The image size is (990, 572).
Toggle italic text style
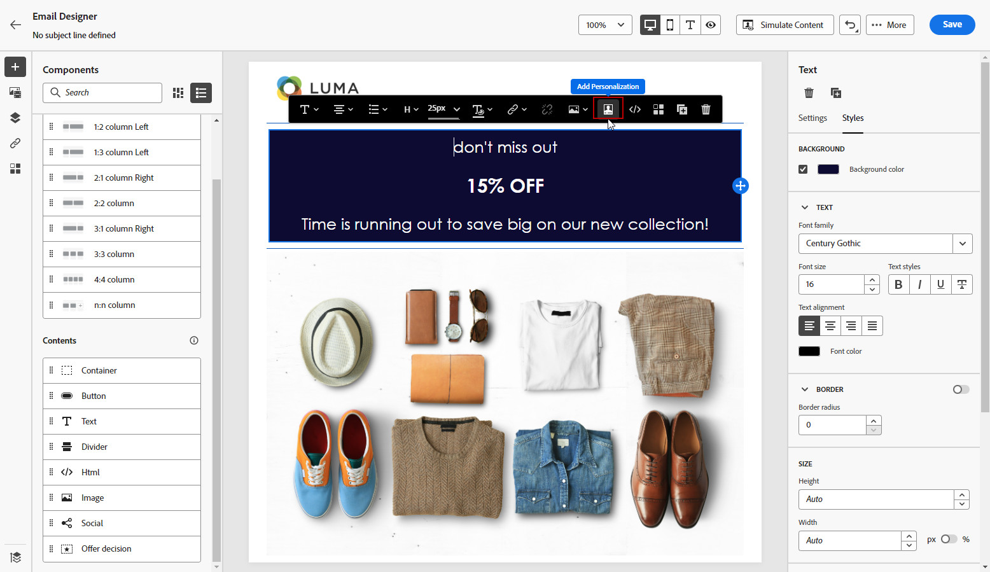[x=919, y=284]
